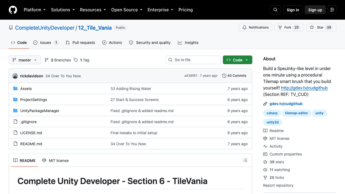Select the README tab in file viewer
The image size is (345, 194).
click(24, 161)
